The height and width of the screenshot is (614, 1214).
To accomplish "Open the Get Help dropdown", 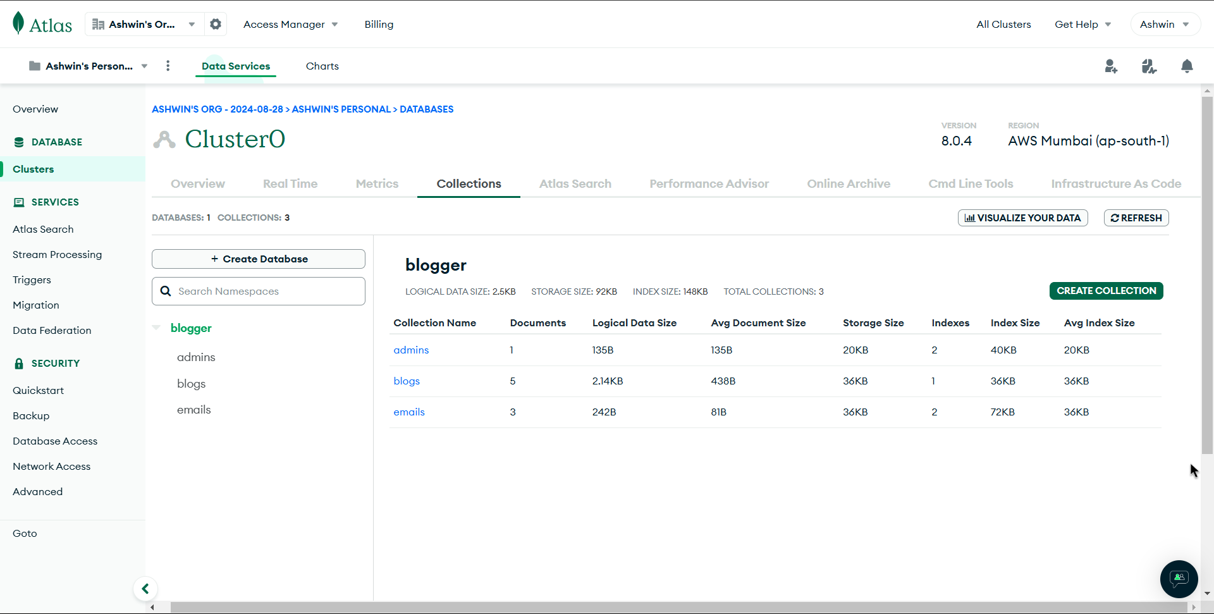I will (x=1082, y=24).
